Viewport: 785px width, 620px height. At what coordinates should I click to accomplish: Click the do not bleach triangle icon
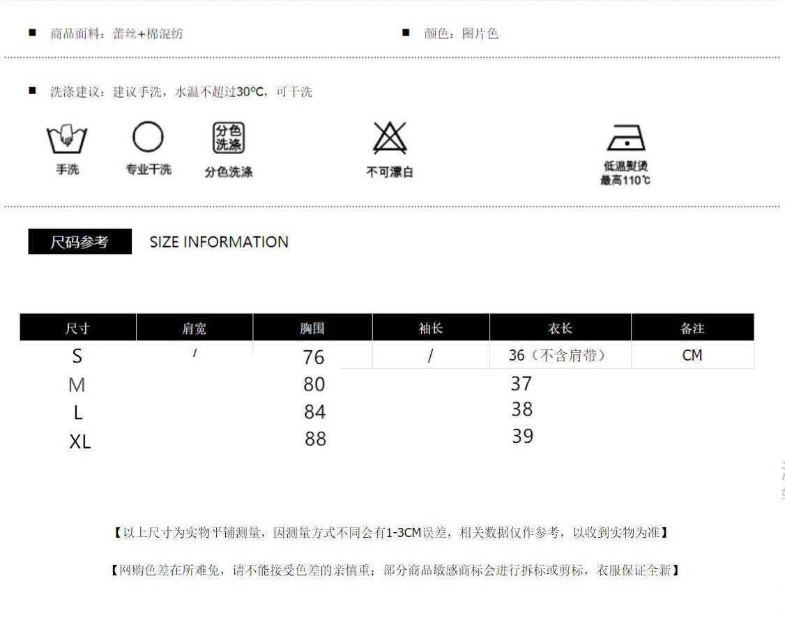pyautogui.click(x=390, y=139)
